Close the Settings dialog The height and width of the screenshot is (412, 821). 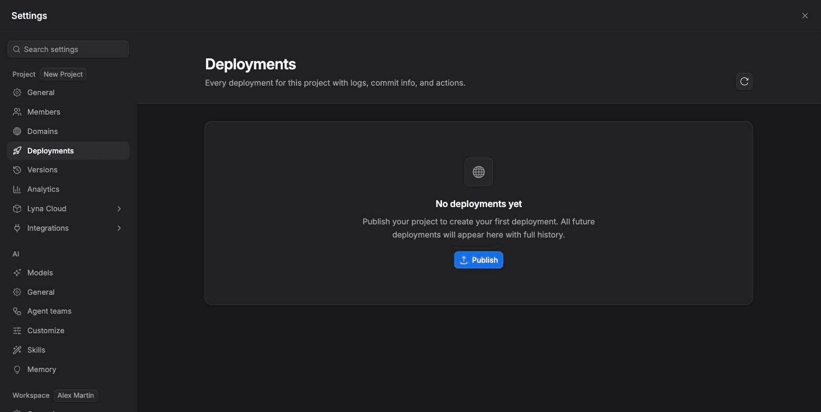(805, 16)
